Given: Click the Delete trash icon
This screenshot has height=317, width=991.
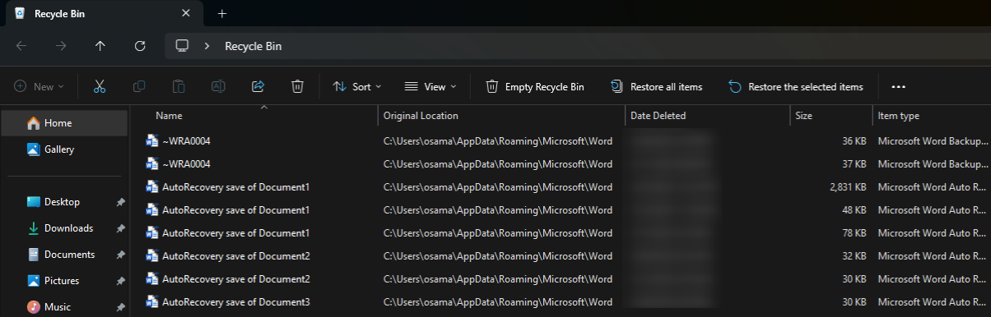Looking at the screenshot, I should [297, 86].
